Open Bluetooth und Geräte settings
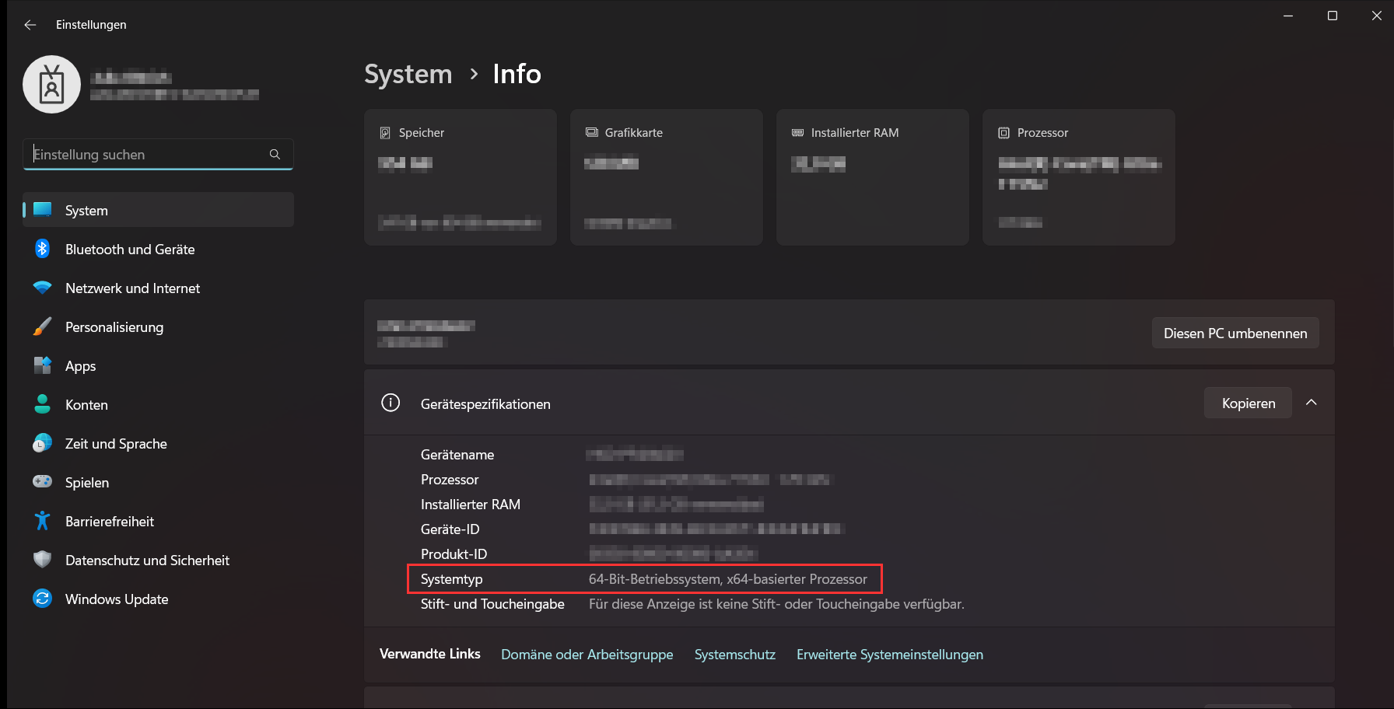The width and height of the screenshot is (1394, 709). point(129,249)
